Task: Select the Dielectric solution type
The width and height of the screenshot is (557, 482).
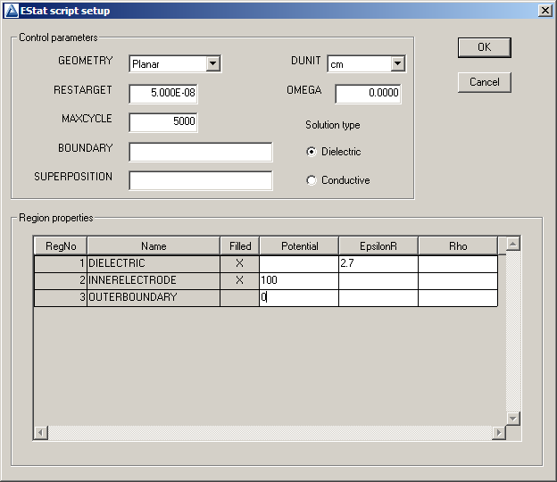Action: point(312,152)
